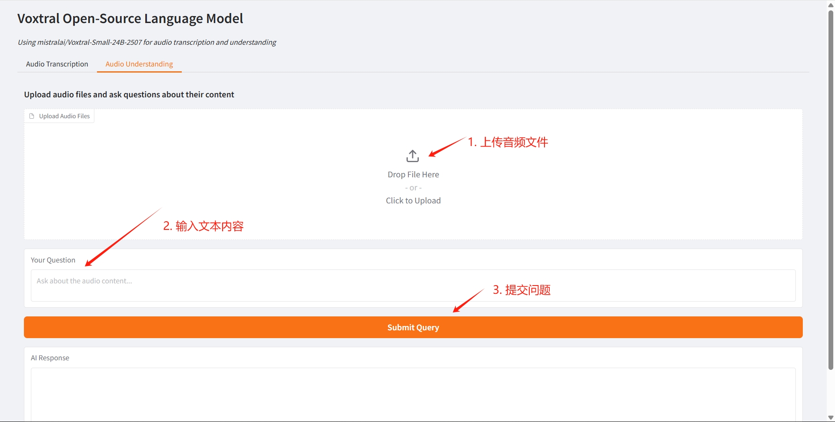Select the Audio Understanding tab
835x422 pixels.
pyautogui.click(x=139, y=64)
